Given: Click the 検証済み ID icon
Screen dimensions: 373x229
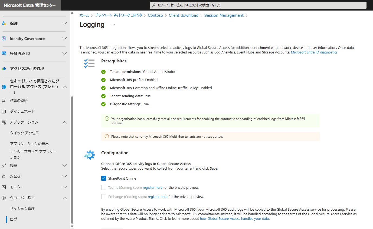Looking at the screenshot, I should (4, 53).
